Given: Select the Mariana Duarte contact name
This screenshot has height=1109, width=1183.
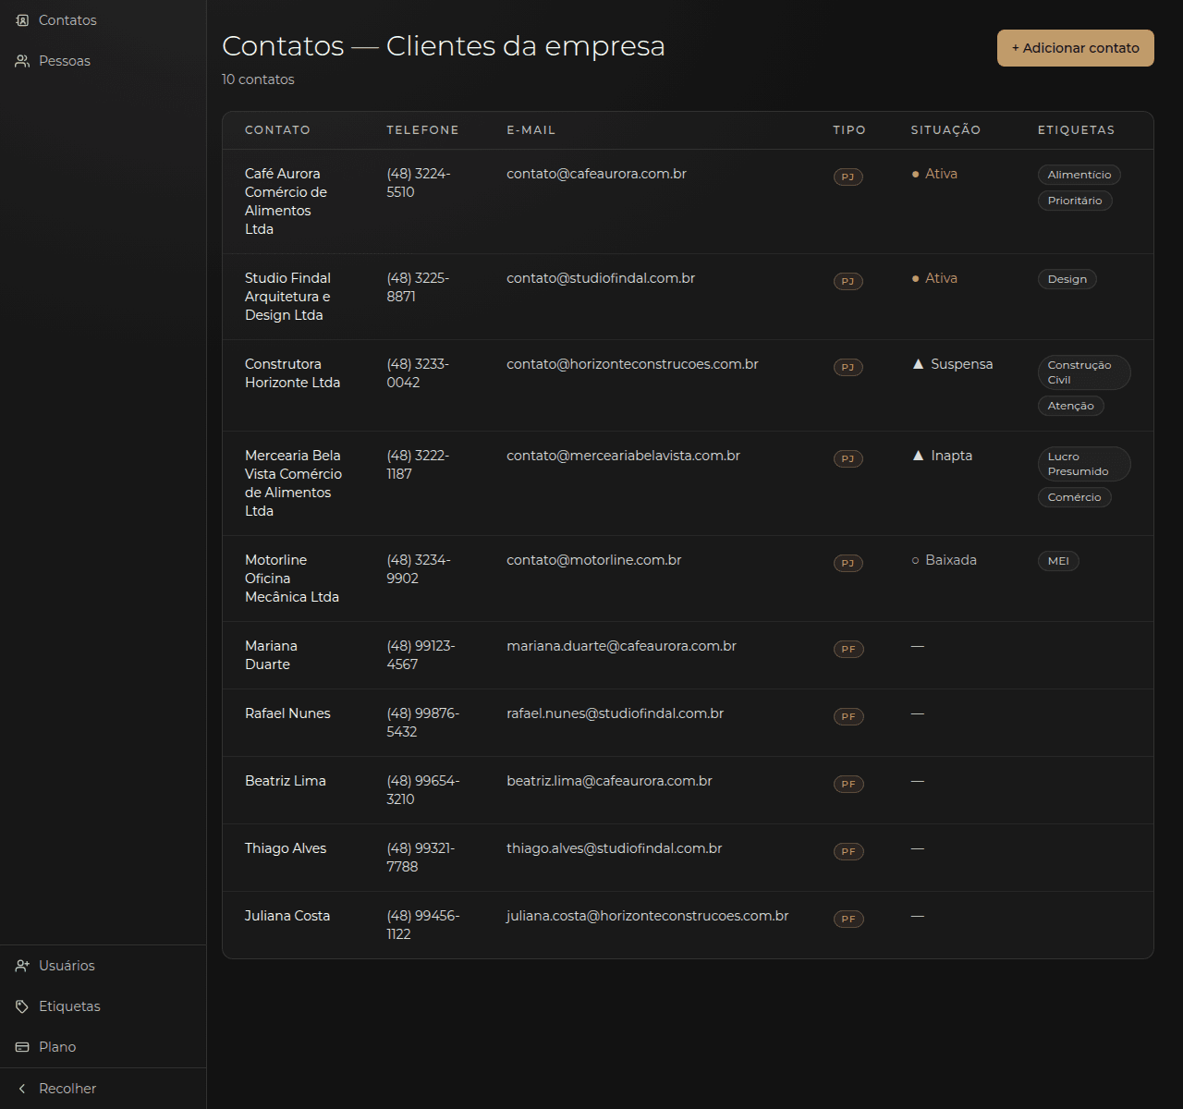Looking at the screenshot, I should coord(271,655).
